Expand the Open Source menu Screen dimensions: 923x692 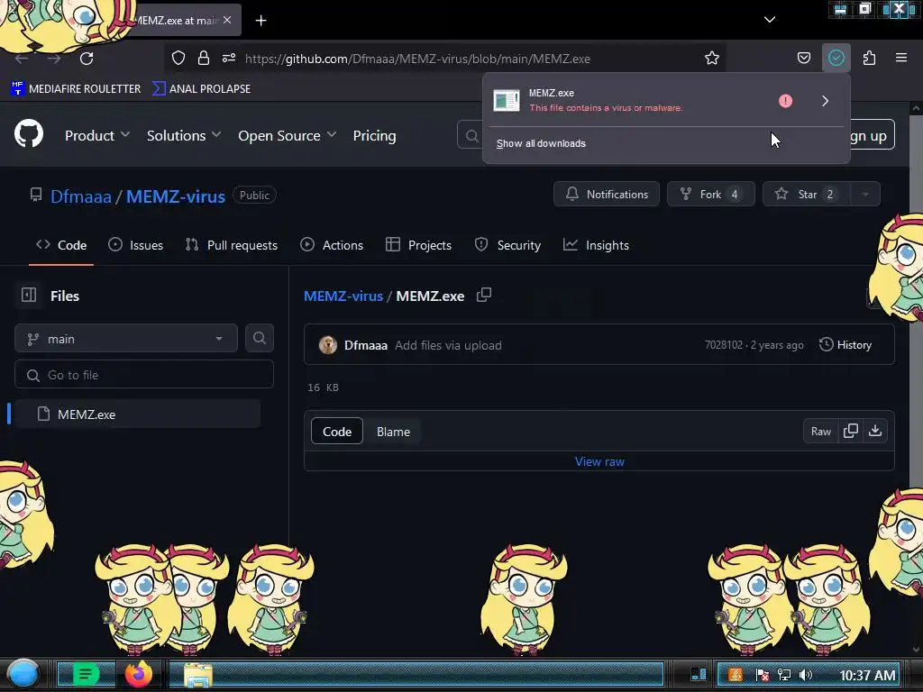coord(288,135)
